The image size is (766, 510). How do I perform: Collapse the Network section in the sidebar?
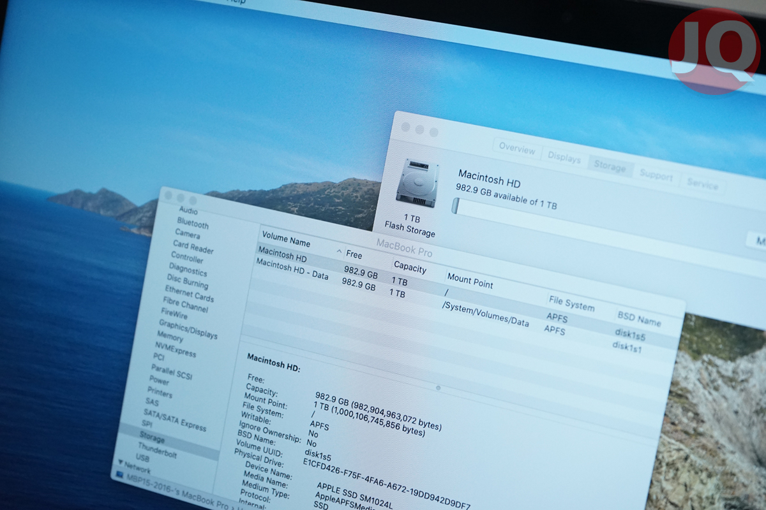(x=120, y=462)
